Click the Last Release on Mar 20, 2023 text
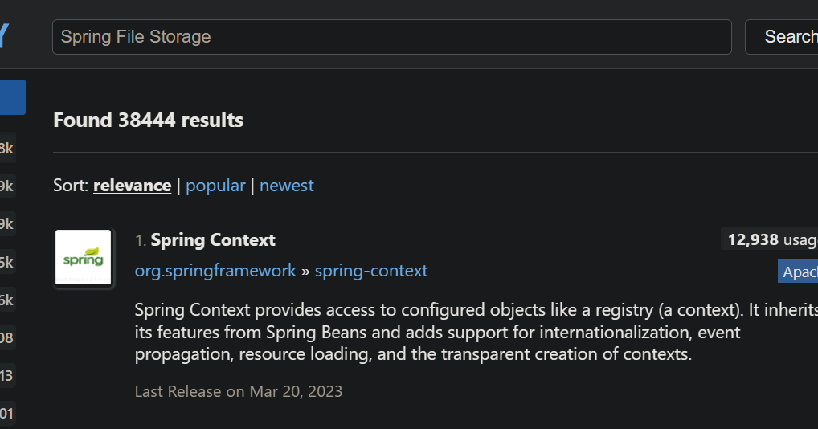The width and height of the screenshot is (818, 429). click(x=239, y=391)
